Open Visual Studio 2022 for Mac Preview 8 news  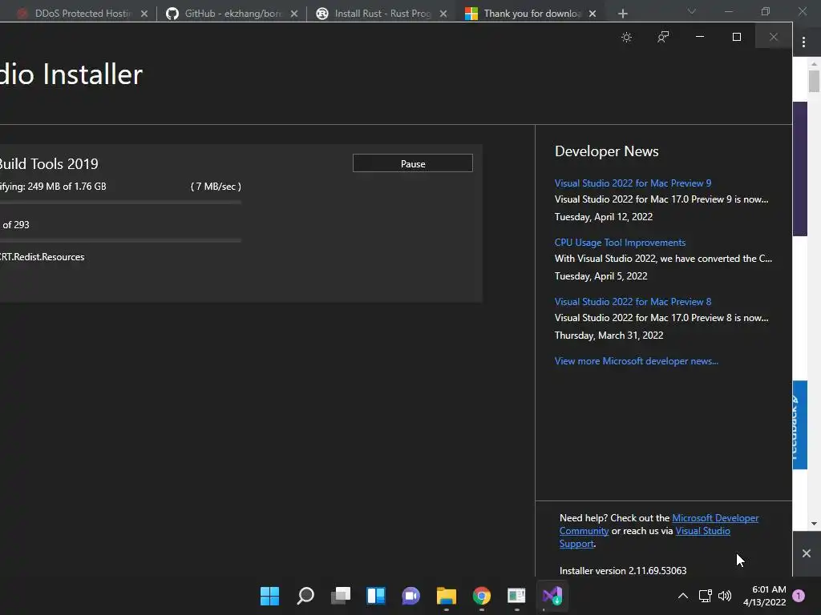pos(633,301)
